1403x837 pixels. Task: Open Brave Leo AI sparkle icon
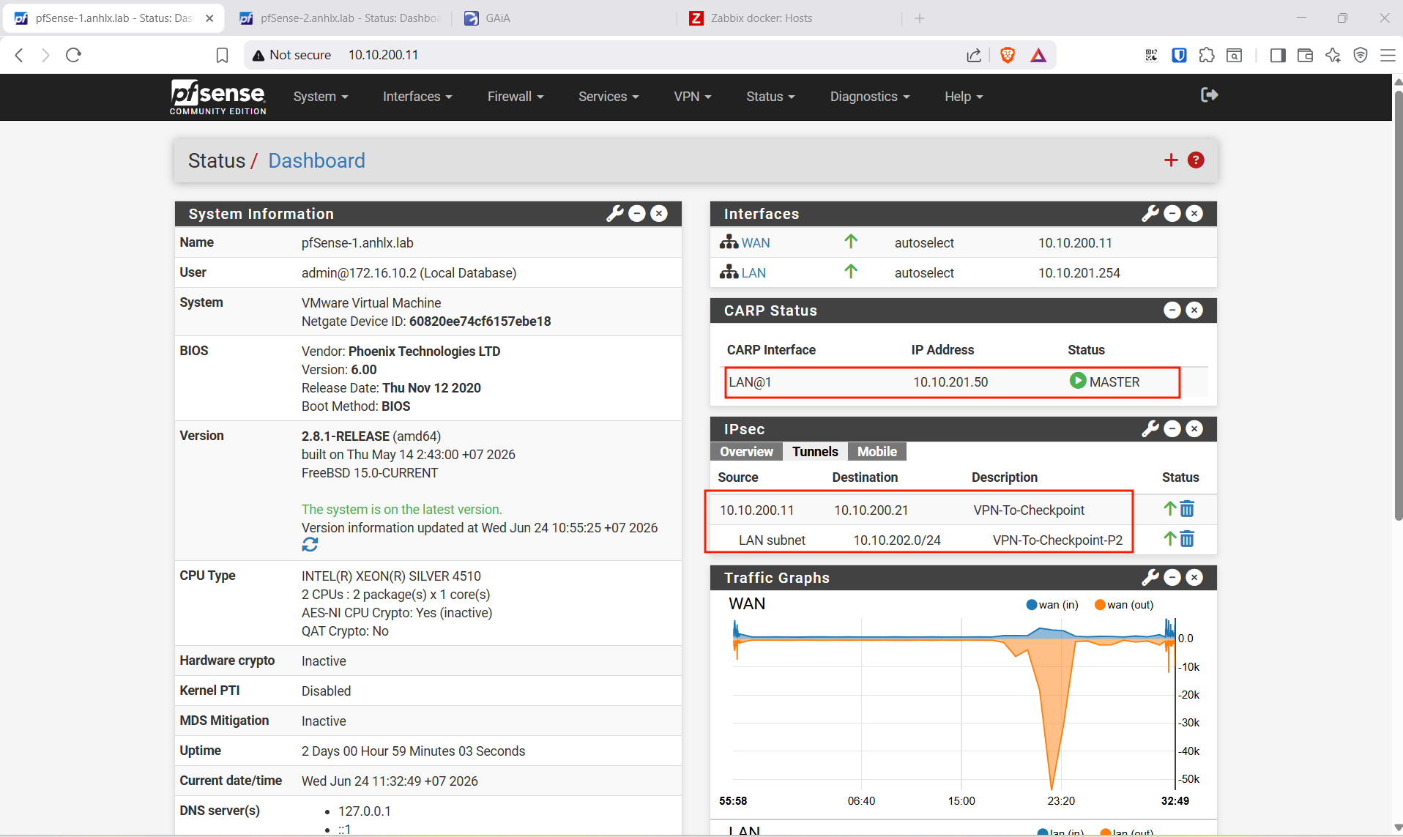click(1333, 55)
